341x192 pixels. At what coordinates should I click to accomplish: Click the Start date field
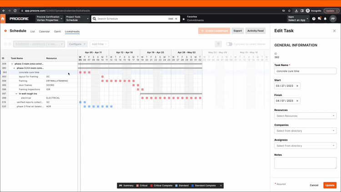click(287, 86)
